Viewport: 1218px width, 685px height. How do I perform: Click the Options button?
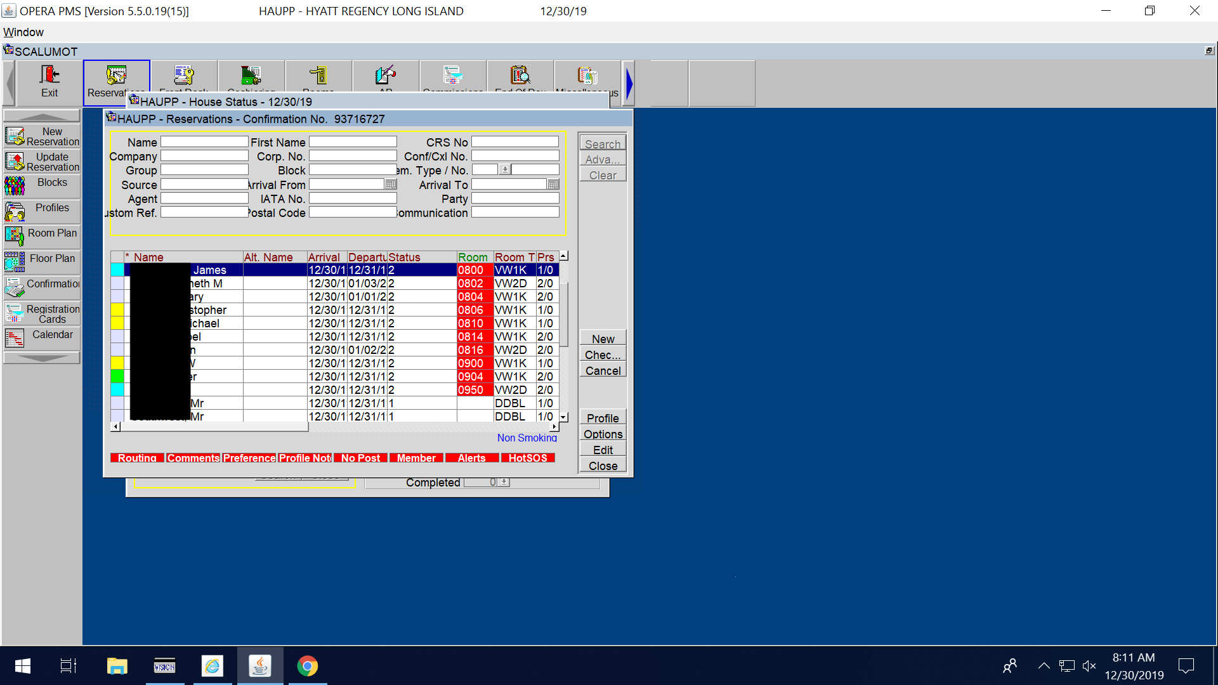tap(603, 434)
